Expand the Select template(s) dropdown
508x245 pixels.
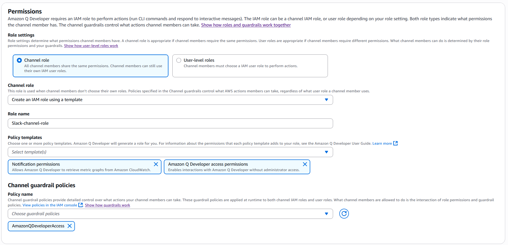(170, 152)
